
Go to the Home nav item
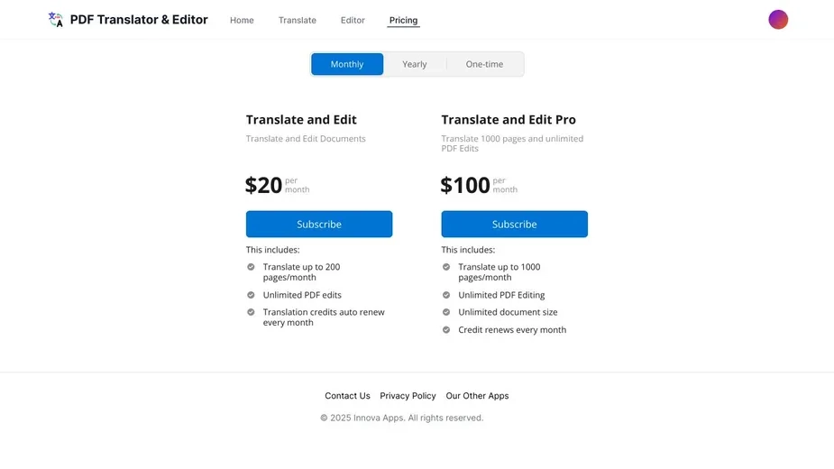point(242,20)
